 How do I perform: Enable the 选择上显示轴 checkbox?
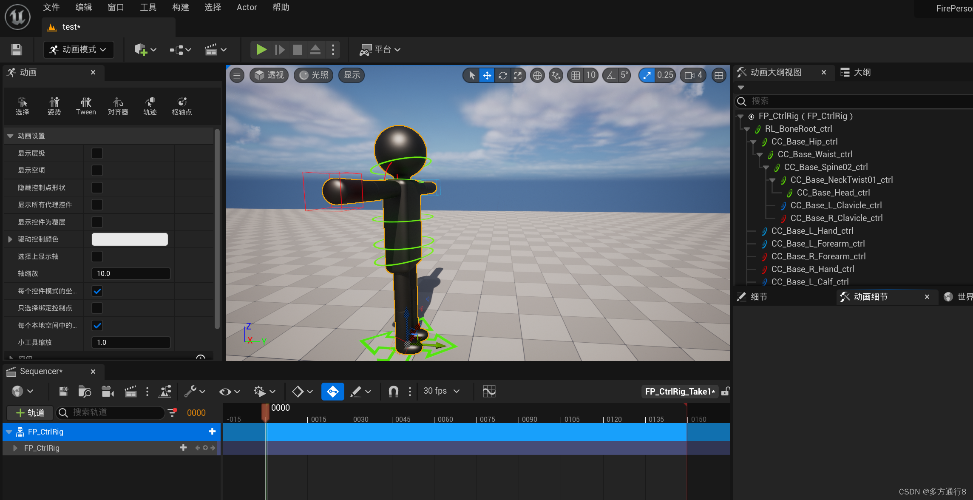tap(97, 257)
